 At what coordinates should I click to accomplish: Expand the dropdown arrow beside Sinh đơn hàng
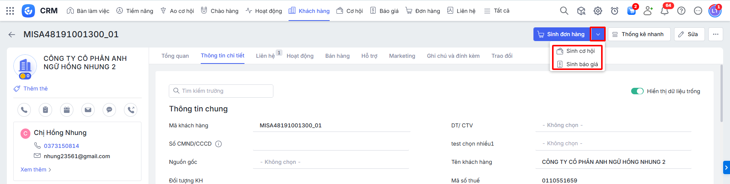pos(598,34)
